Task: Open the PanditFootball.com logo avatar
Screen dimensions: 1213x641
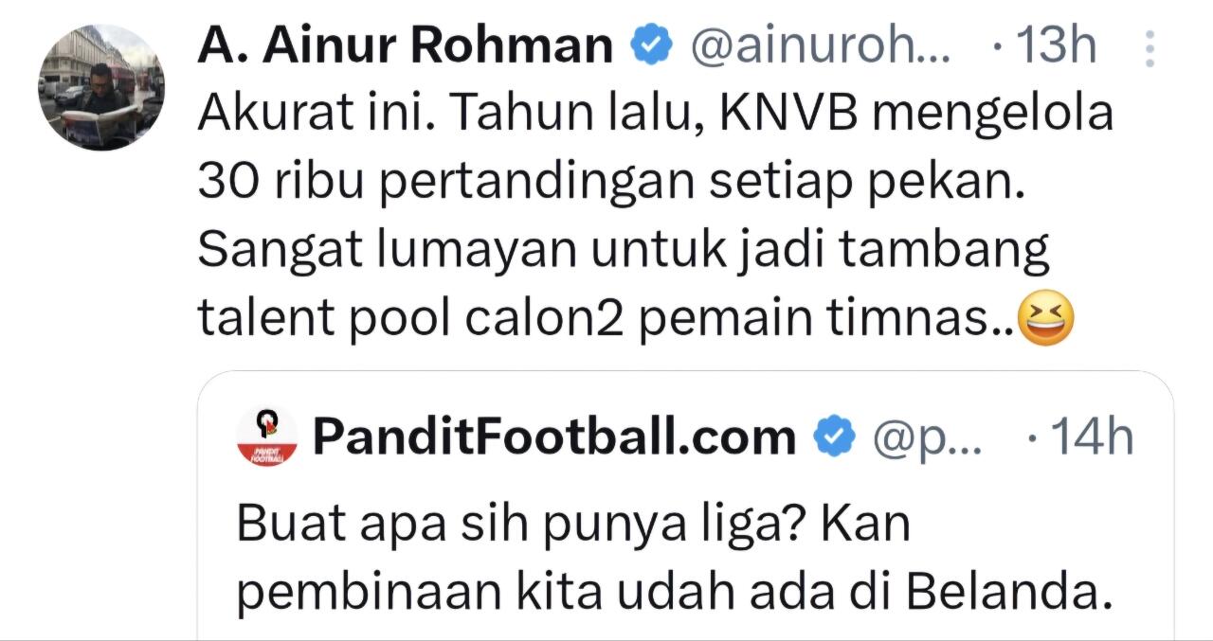Action: click(x=266, y=436)
